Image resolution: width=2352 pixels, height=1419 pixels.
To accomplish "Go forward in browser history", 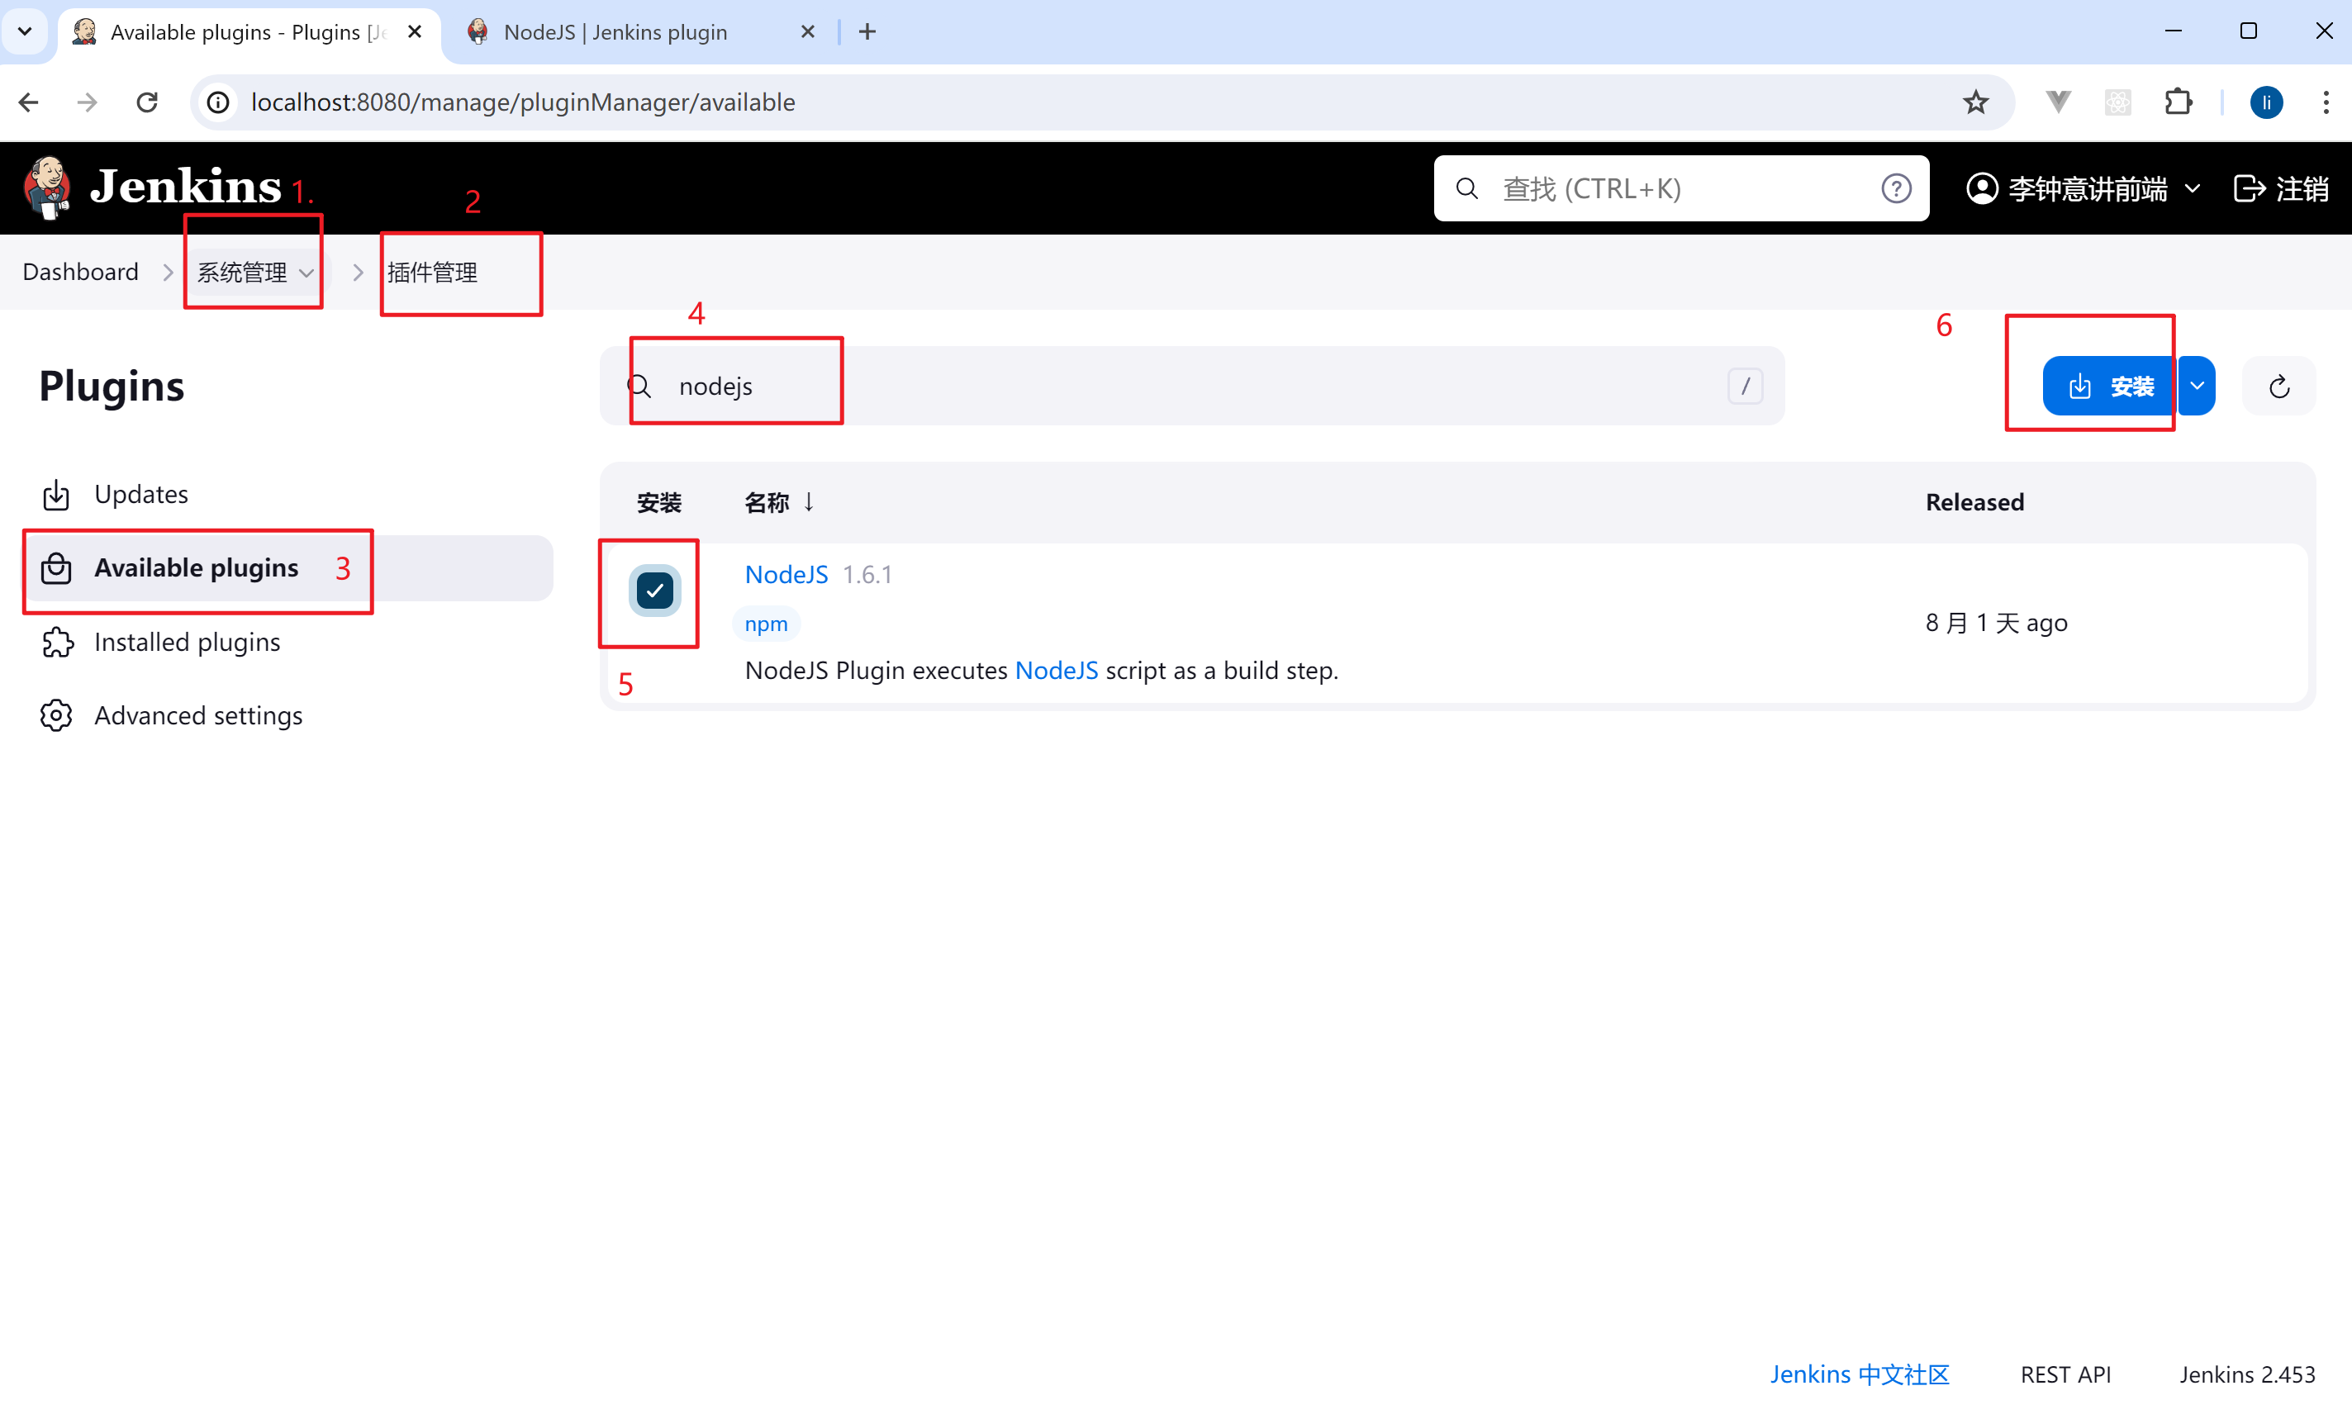I will coord(87,102).
